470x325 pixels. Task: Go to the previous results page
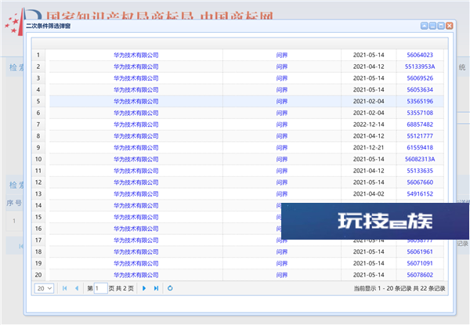click(77, 288)
